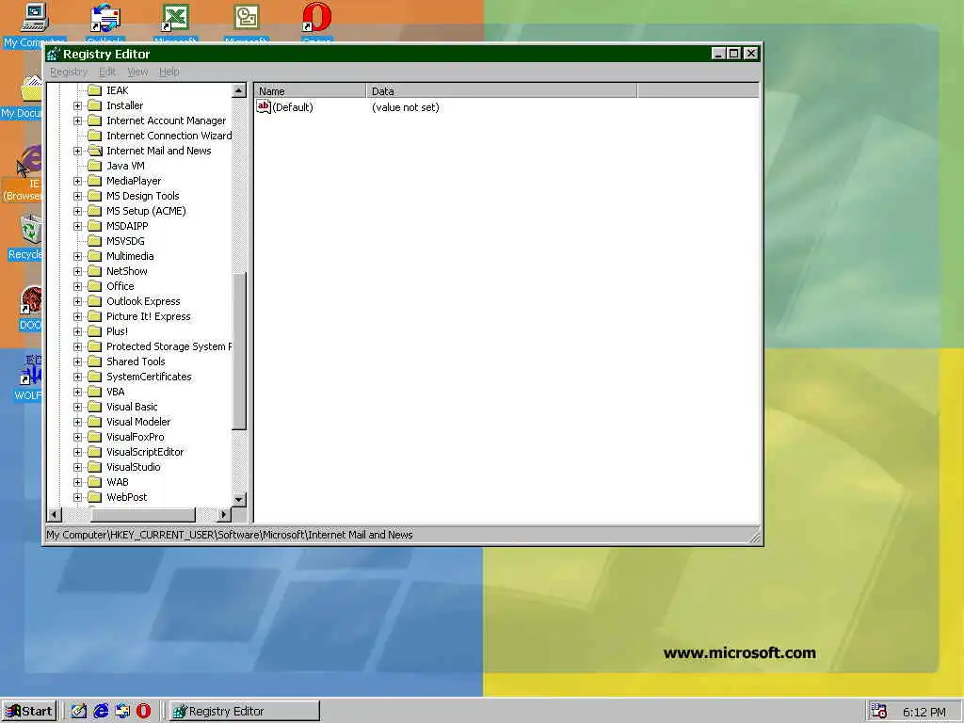This screenshot has height=723, width=964.
Task: Select the VBA folder icon
Action: 95,392
